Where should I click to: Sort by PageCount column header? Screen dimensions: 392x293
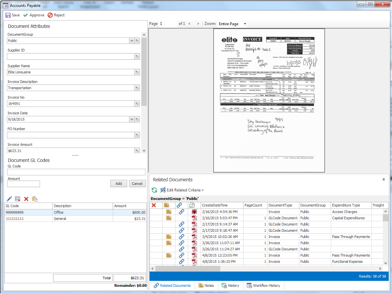pyautogui.click(x=255, y=205)
